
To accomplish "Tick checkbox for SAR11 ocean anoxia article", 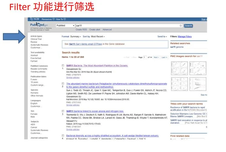I will coord(63,111).
